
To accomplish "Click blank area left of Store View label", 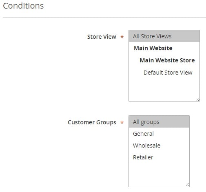I will click(44, 37).
